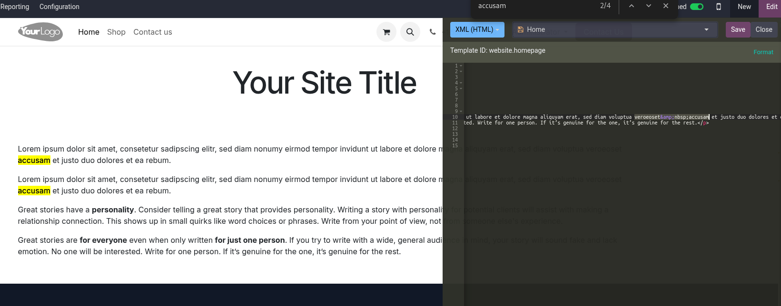Switch to mobile preview icon

click(x=719, y=7)
